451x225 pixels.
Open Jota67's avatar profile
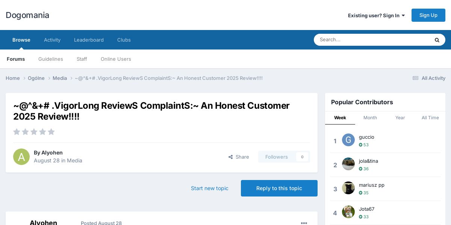[x=348, y=212]
